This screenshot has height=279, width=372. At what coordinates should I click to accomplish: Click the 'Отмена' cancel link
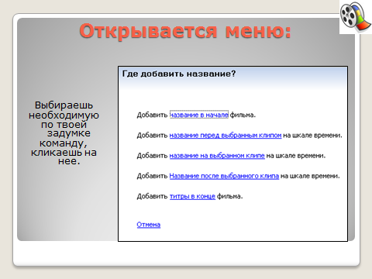click(149, 225)
